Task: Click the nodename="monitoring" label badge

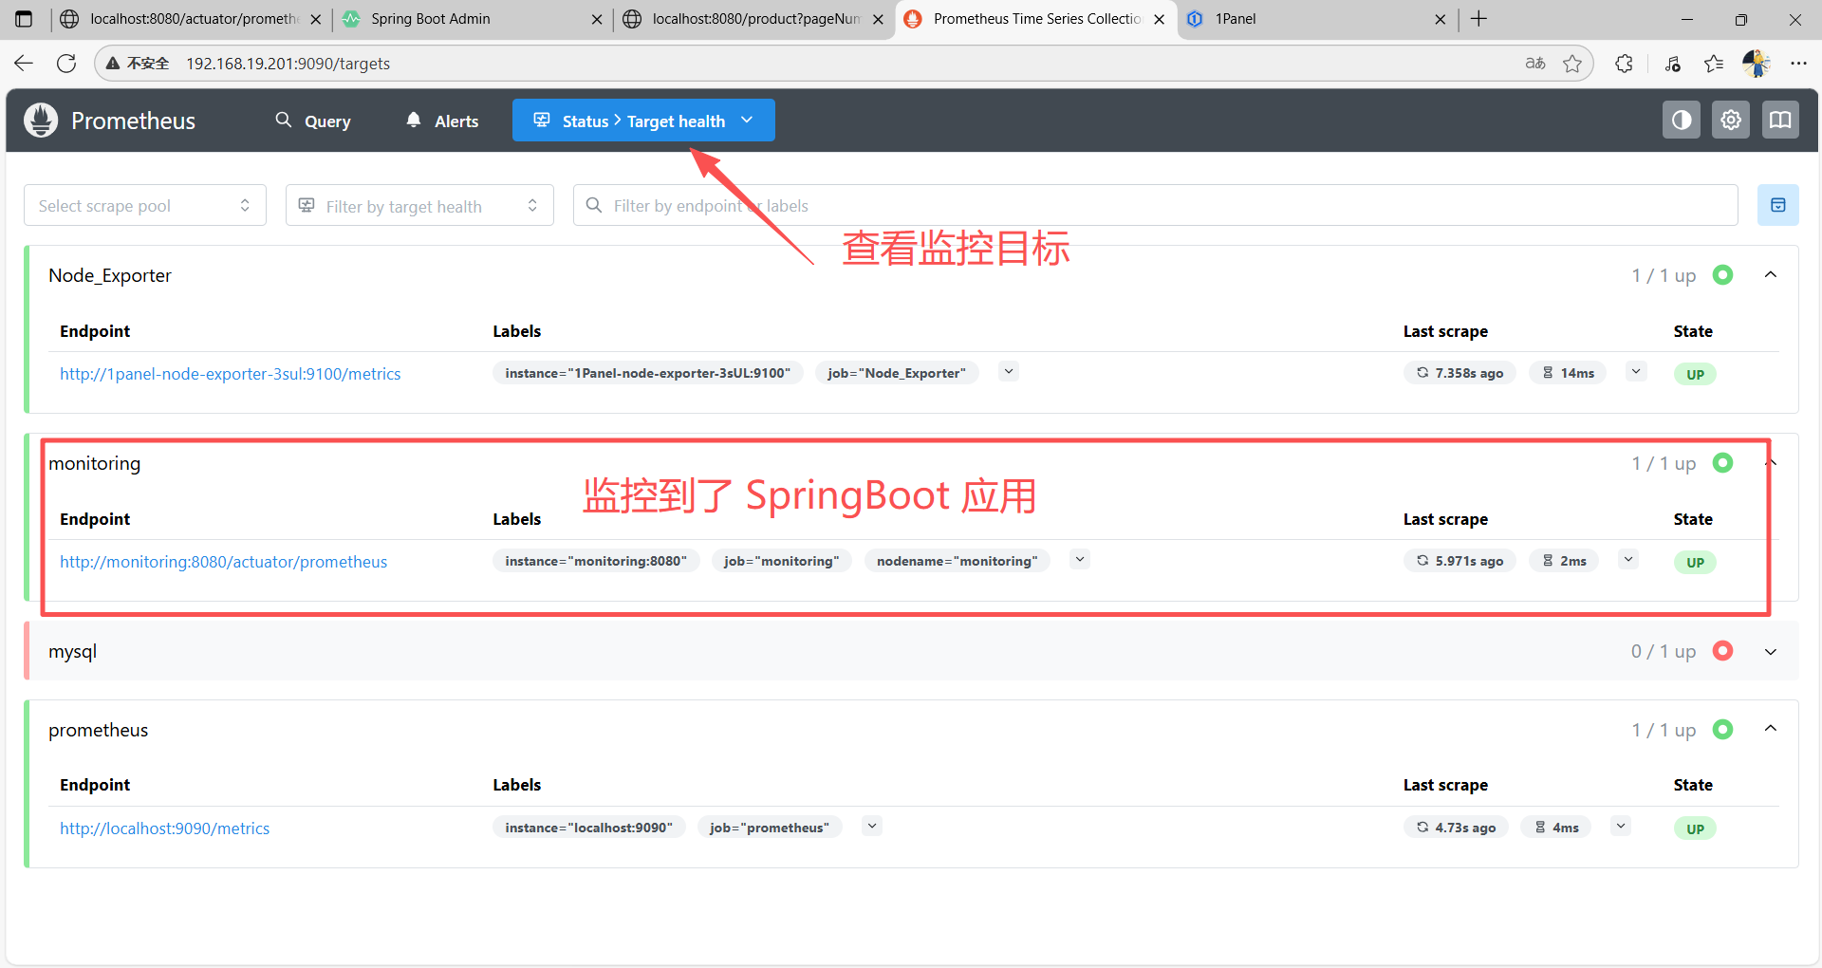Action: pyautogui.click(x=957, y=561)
